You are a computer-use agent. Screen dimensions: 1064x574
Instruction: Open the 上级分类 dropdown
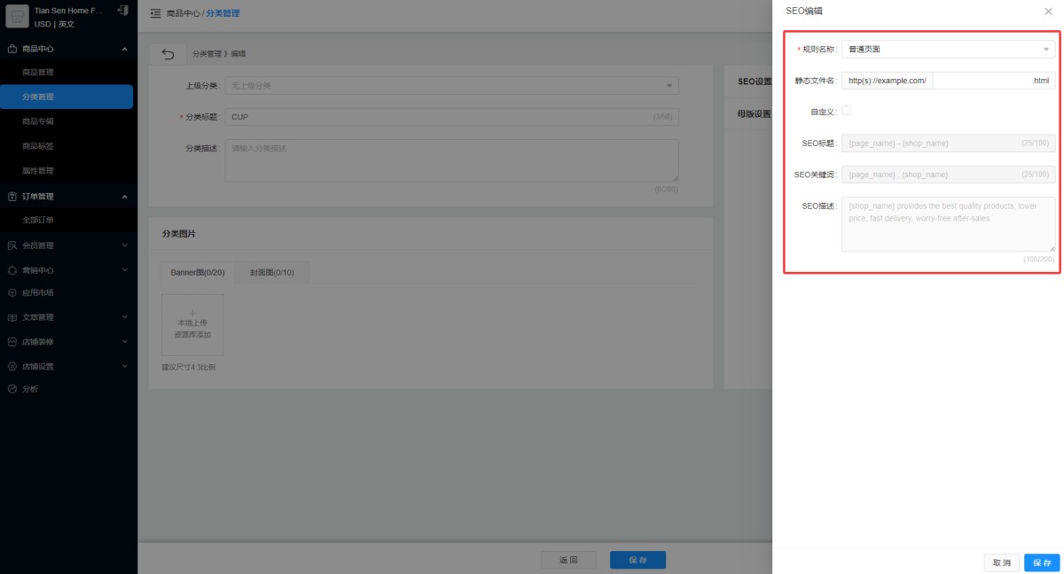(x=451, y=86)
